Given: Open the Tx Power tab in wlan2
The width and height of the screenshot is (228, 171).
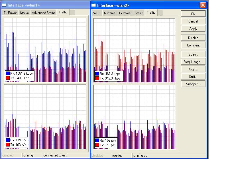Looking at the screenshot, I should click(125, 13).
